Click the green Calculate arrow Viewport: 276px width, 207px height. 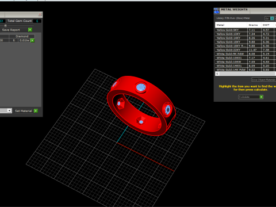tap(261, 97)
